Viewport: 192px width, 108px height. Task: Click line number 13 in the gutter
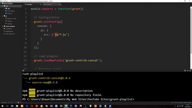click(25, 60)
